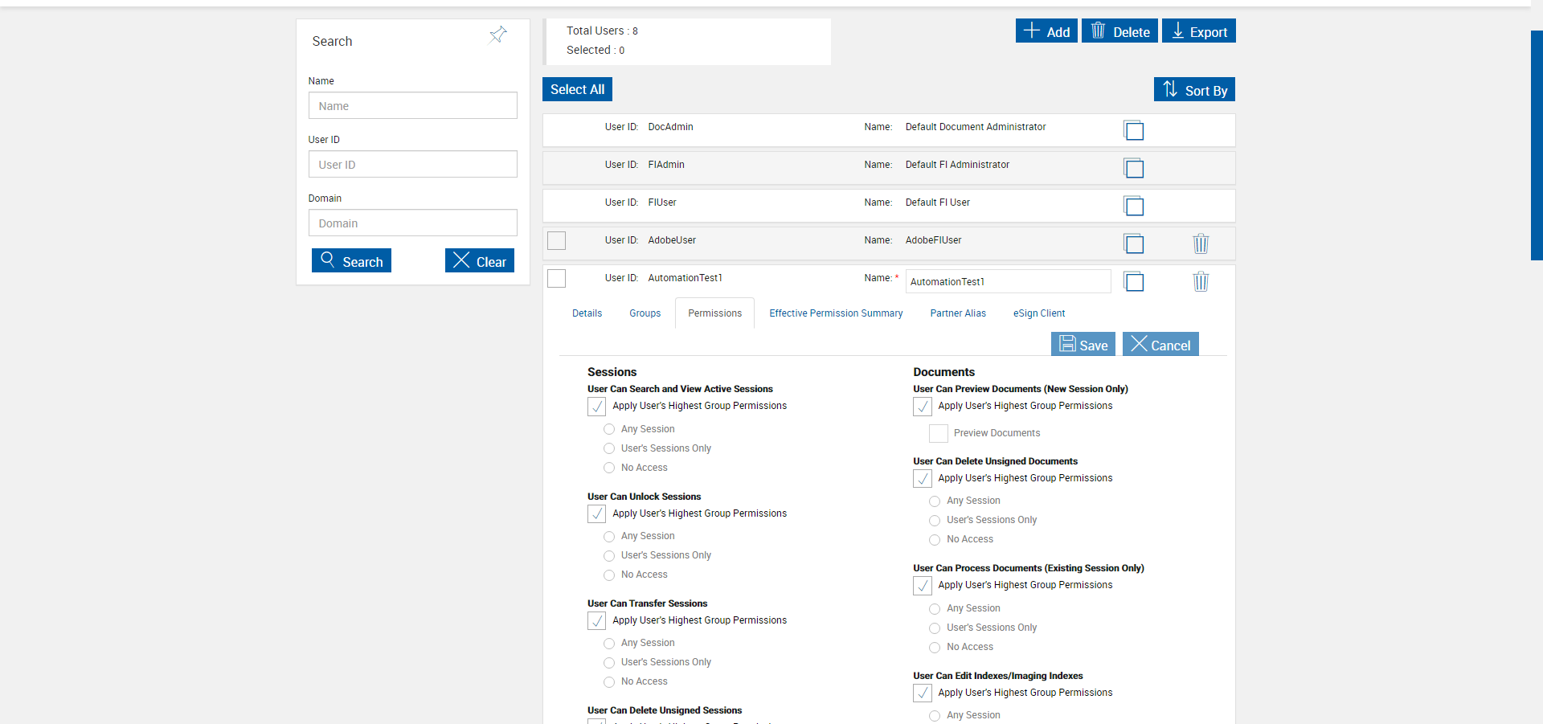Check the Preview Documents checkbox
Image resolution: width=1543 pixels, height=724 pixels.
[x=938, y=433]
